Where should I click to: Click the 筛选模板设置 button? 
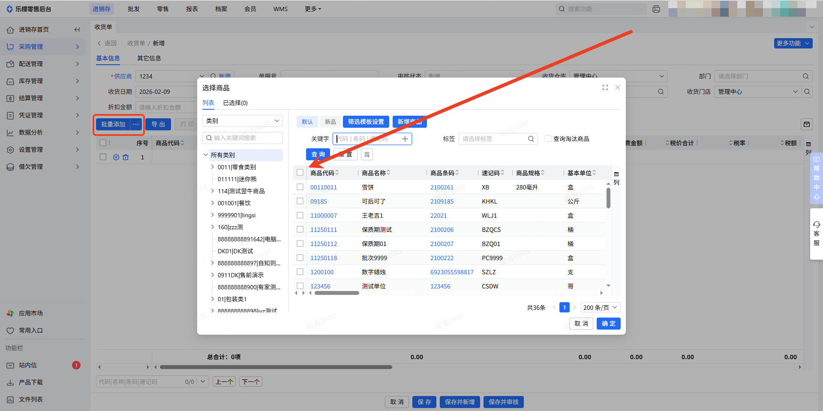pyautogui.click(x=366, y=122)
